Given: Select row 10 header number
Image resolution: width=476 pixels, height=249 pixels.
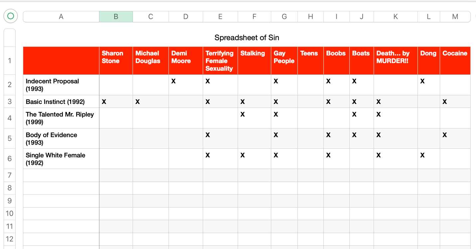Looking at the screenshot, I should (10, 213).
